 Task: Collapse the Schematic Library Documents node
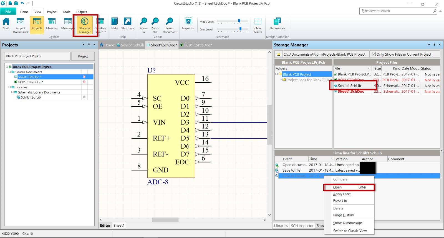[x=12, y=92]
